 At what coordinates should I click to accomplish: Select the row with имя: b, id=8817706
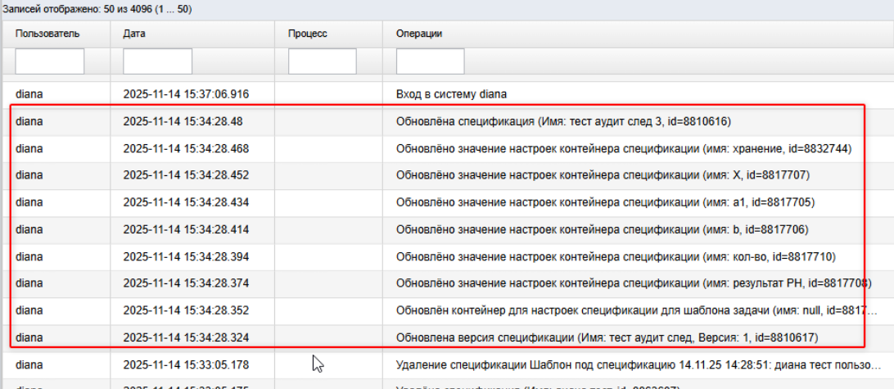(x=447, y=230)
